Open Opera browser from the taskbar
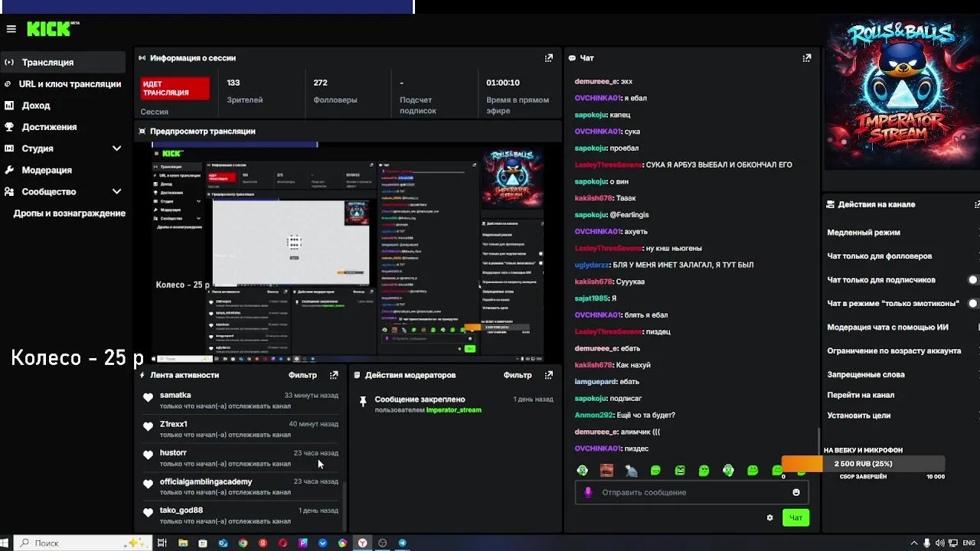The image size is (980, 551). [283, 543]
